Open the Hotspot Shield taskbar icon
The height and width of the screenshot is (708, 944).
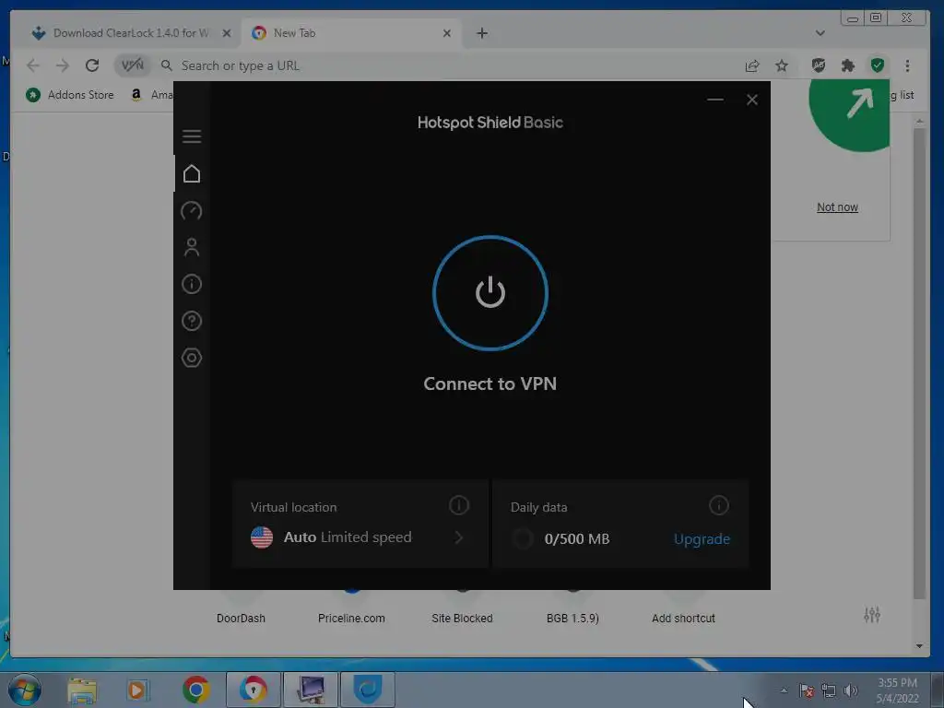point(368,690)
